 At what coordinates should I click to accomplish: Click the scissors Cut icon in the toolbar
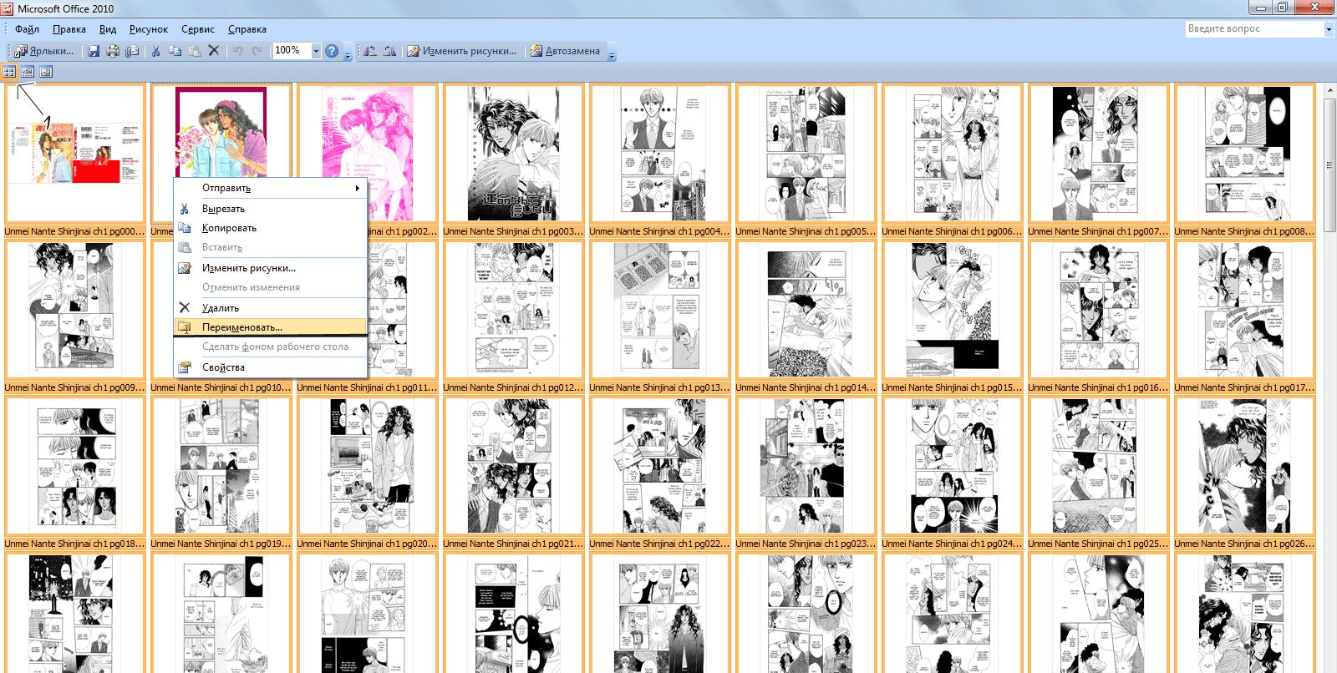coord(155,51)
